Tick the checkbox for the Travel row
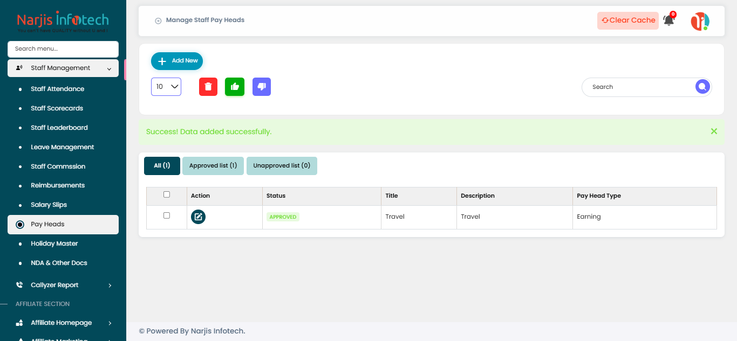 pos(166,215)
